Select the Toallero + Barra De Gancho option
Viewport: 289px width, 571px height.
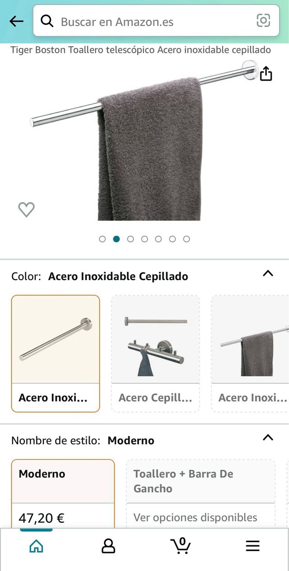(x=200, y=481)
